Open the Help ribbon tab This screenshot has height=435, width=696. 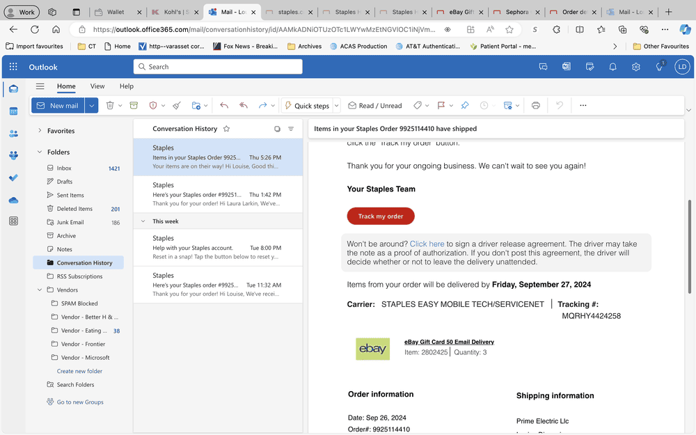pos(127,86)
